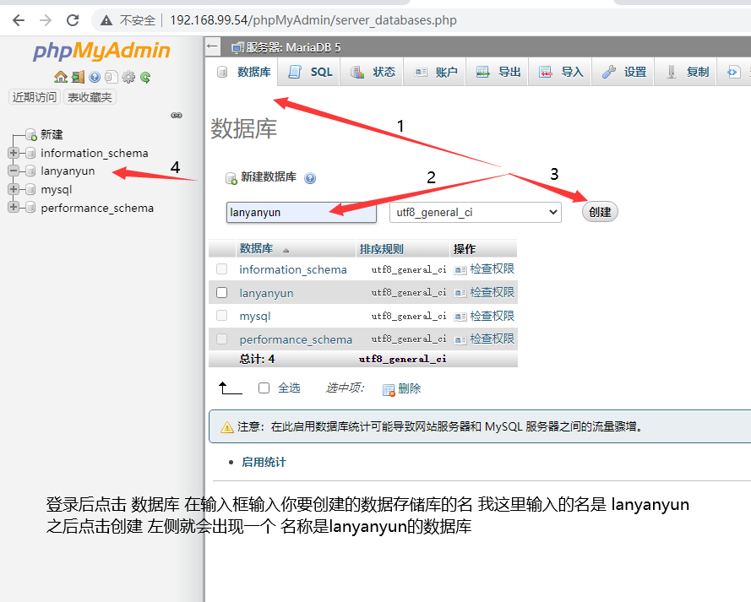This screenshot has width=751, height=602.
Task: Check the checkbox next to lanyanyun database
Action: click(222, 292)
